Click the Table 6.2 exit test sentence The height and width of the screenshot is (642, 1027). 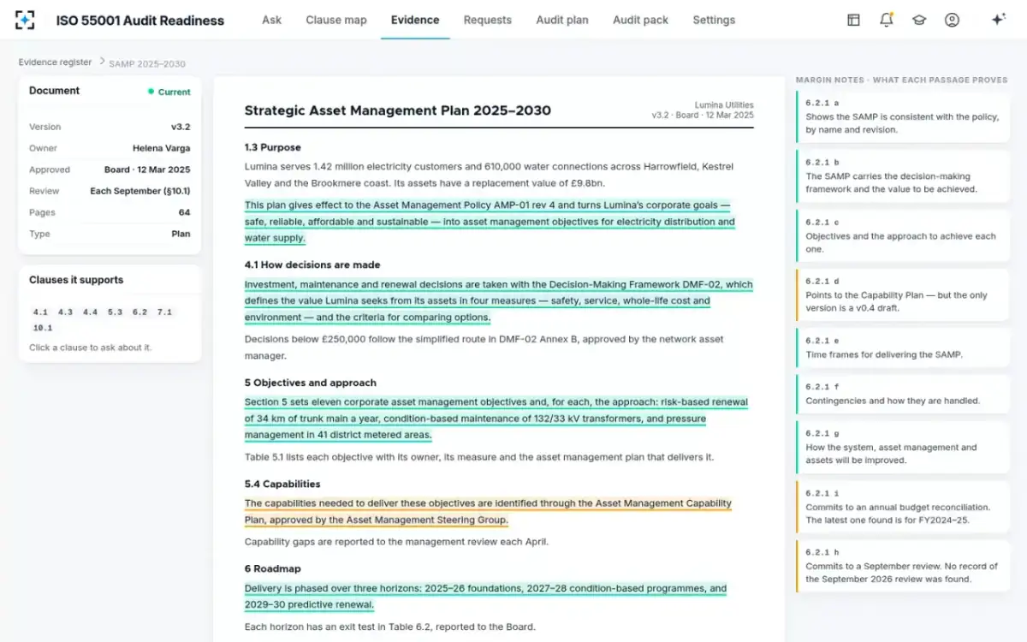coord(390,627)
